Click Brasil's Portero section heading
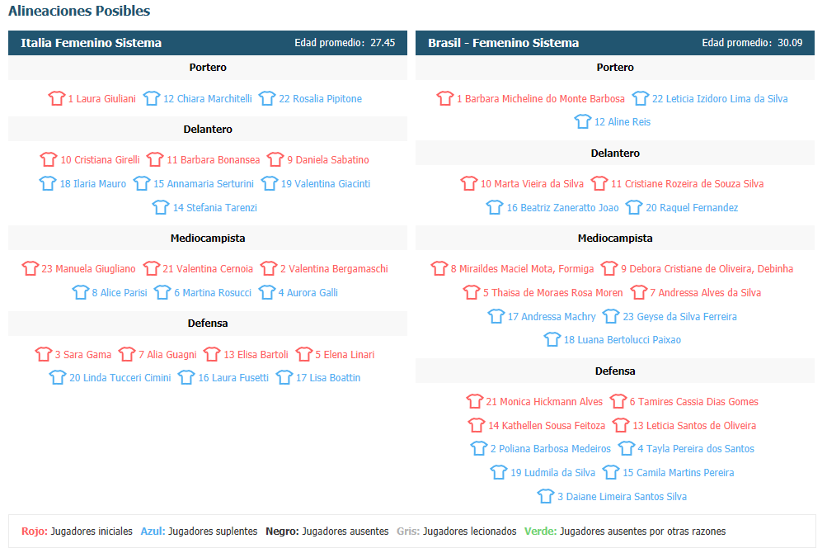 615,67
